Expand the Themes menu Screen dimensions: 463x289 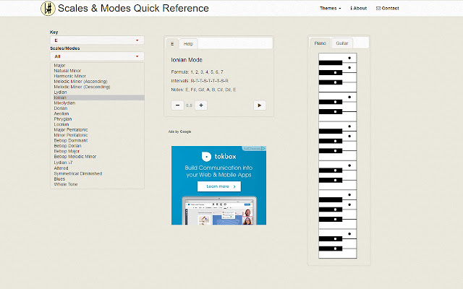pos(331,8)
